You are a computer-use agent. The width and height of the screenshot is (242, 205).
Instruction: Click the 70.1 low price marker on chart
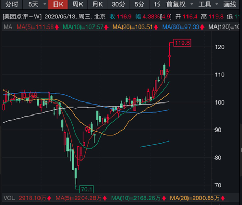point(87,189)
